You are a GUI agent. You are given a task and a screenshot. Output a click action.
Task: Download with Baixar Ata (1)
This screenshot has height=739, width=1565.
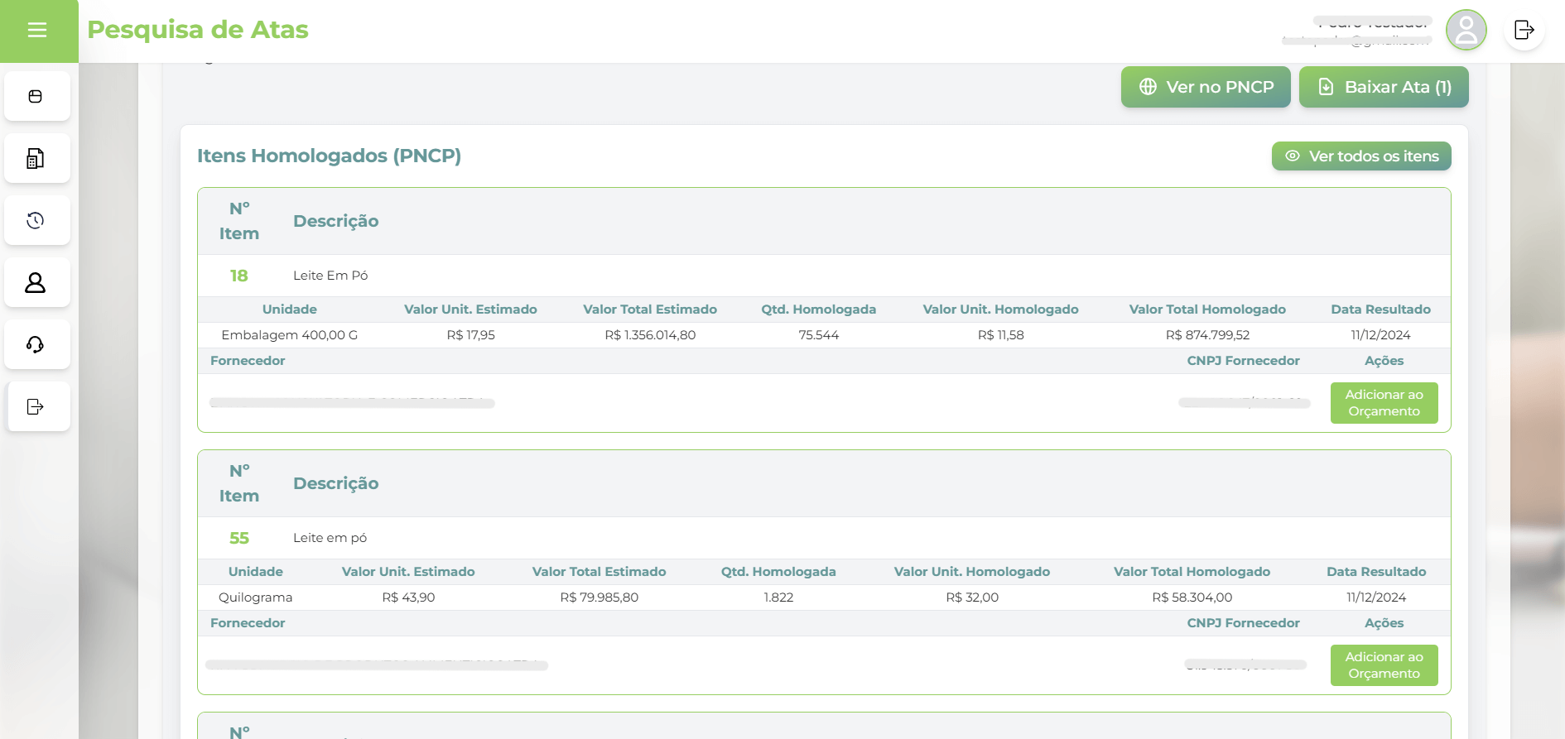(1384, 87)
